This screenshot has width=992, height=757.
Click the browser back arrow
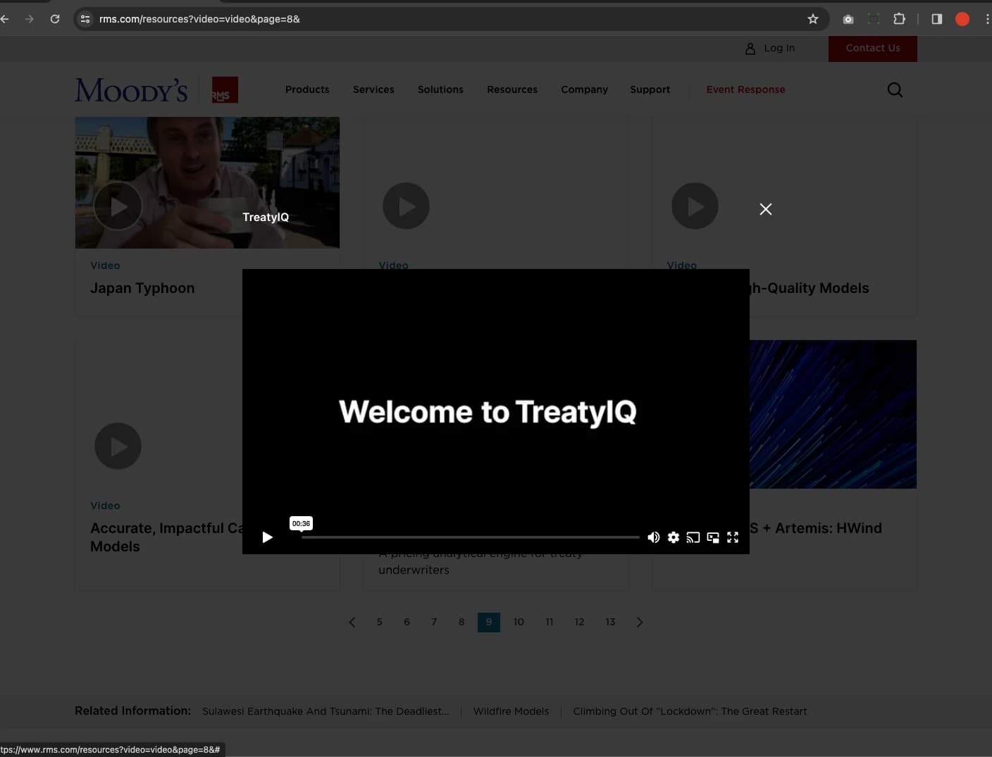point(5,19)
